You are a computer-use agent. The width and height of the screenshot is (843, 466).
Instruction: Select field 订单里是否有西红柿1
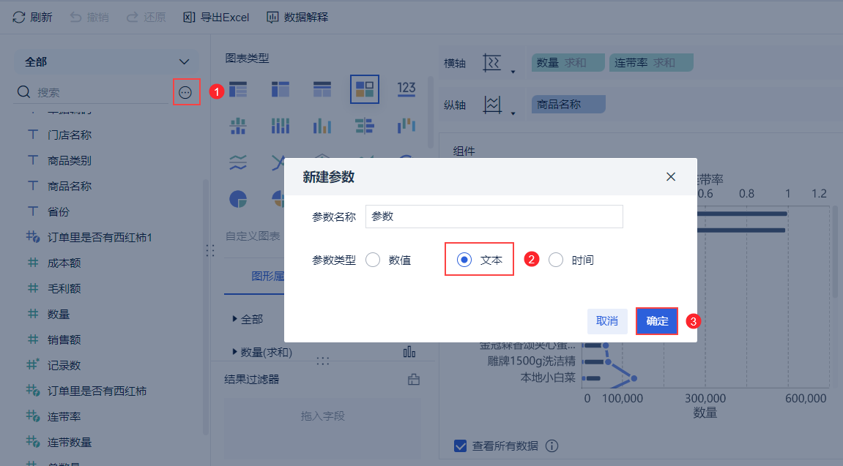[100, 237]
